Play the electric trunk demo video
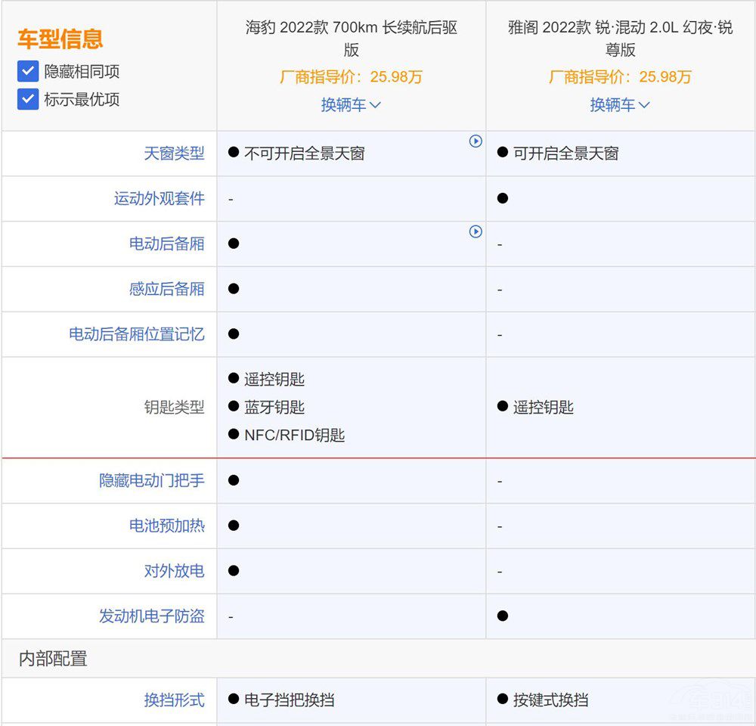756x726 pixels. pyautogui.click(x=476, y=232)
